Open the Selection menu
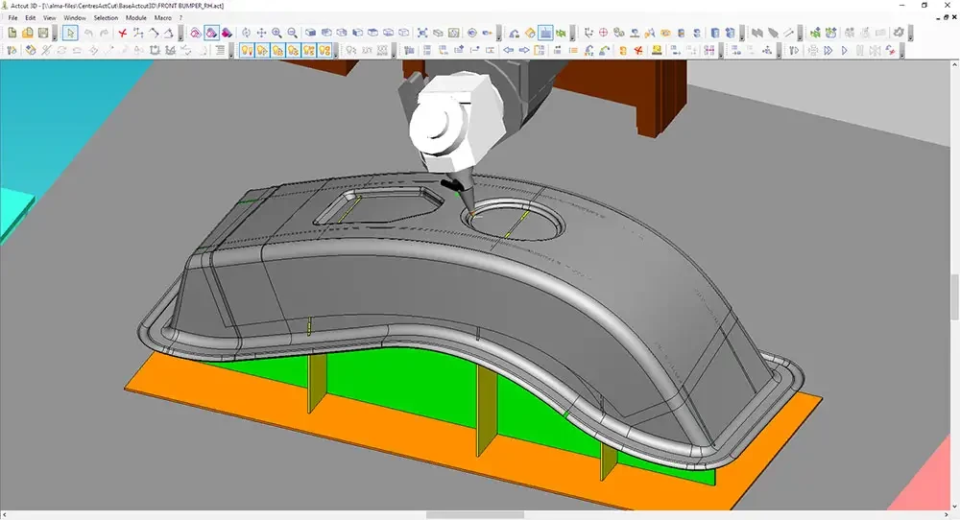The width and height of the screenshot is (960, 520). click(106, 17)
